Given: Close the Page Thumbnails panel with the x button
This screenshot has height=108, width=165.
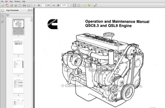Looking at the screenshot, I should (x=32, y=10).
